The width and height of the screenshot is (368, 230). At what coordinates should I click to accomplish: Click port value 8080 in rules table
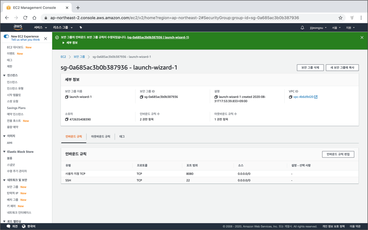click(x=190, y=174)
